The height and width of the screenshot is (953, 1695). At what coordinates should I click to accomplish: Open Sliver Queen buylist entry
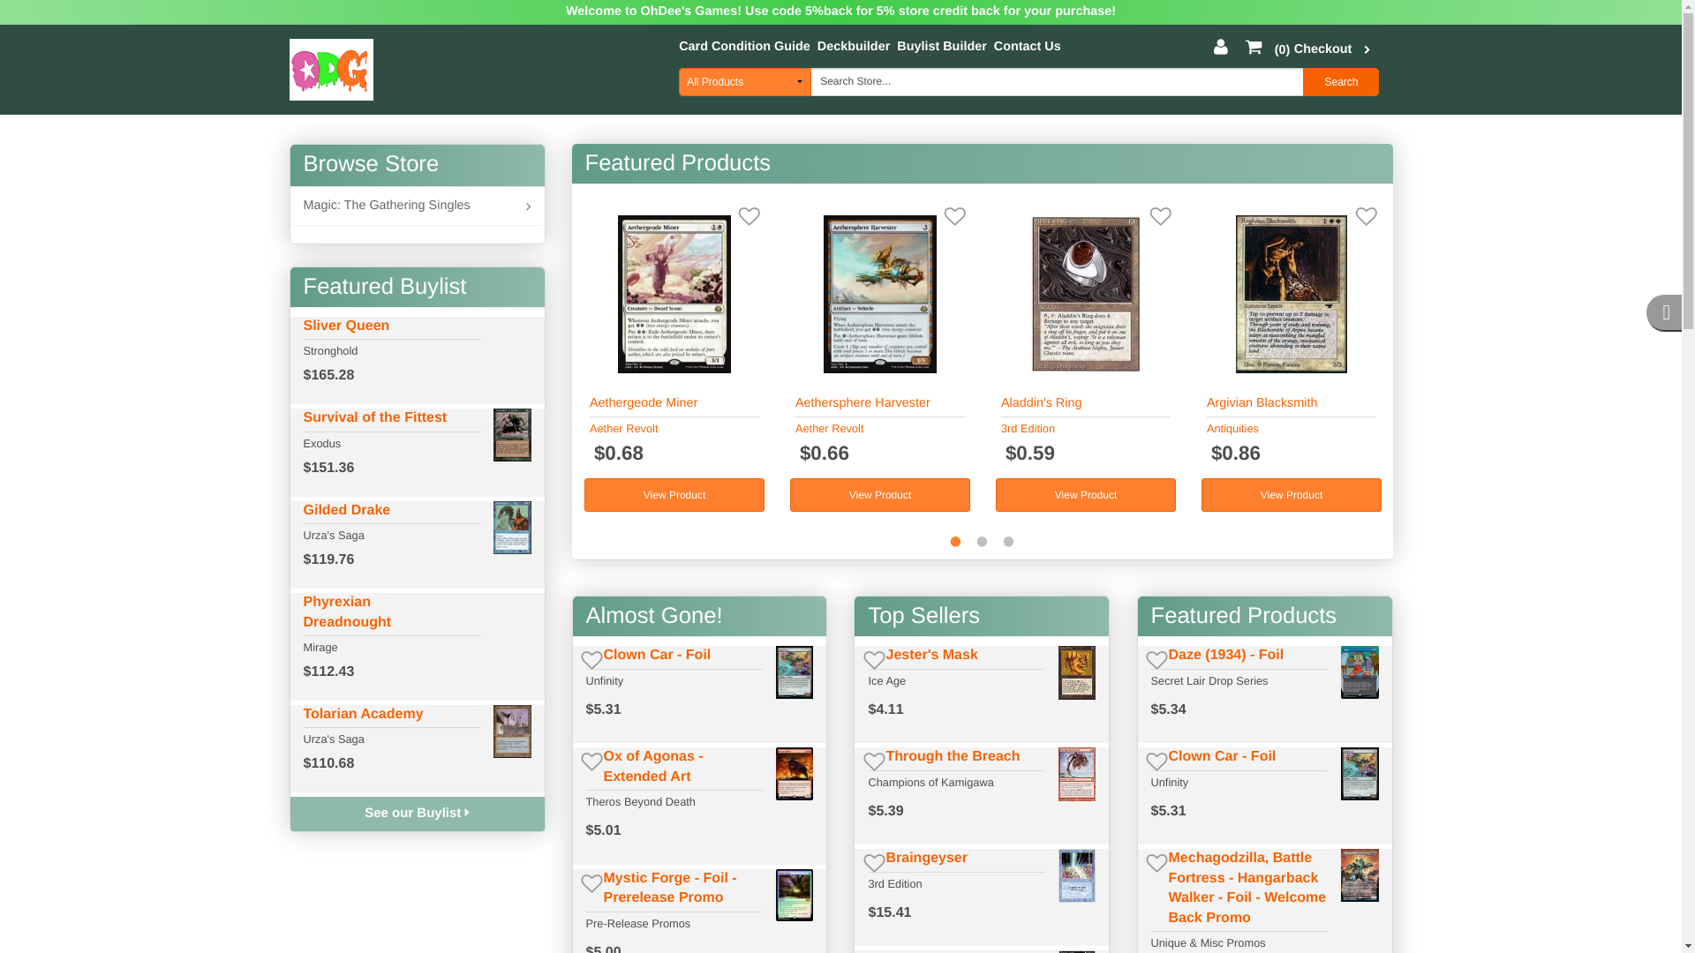(x=346, y=326)
